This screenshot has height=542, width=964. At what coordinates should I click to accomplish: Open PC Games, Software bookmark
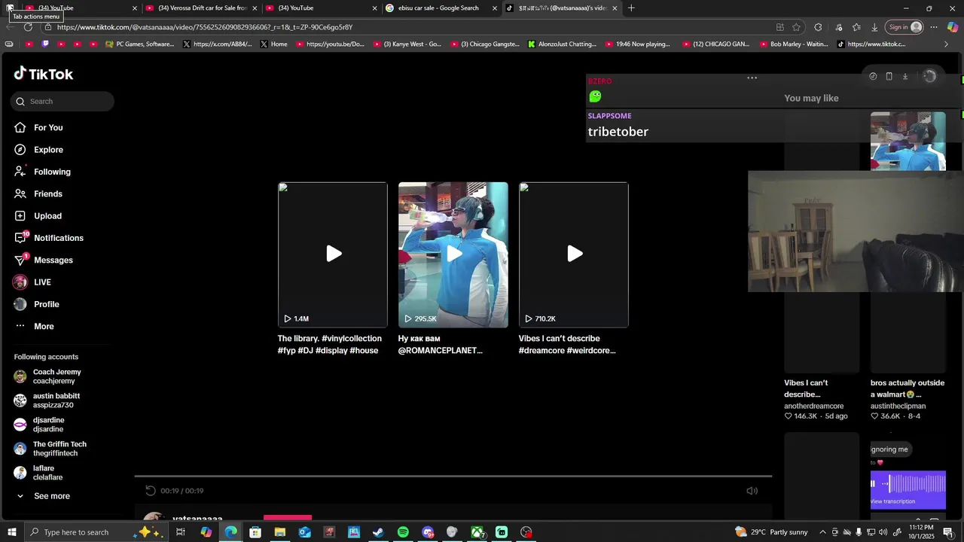[x=140, y=44]
